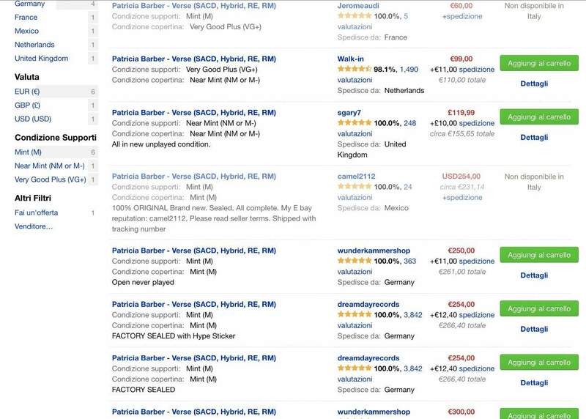Screen dimensions: 586x419
Task: Open camel2112 seller profile
Action: click(358, 177)
